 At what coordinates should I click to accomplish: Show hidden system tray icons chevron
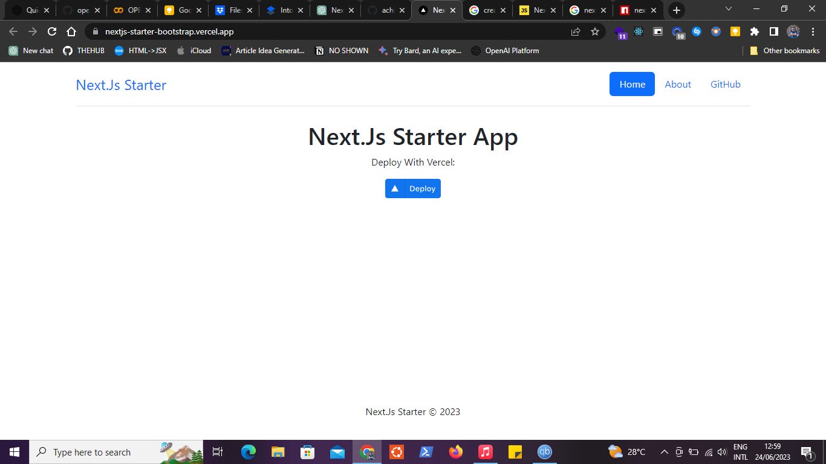pos(665,452)
